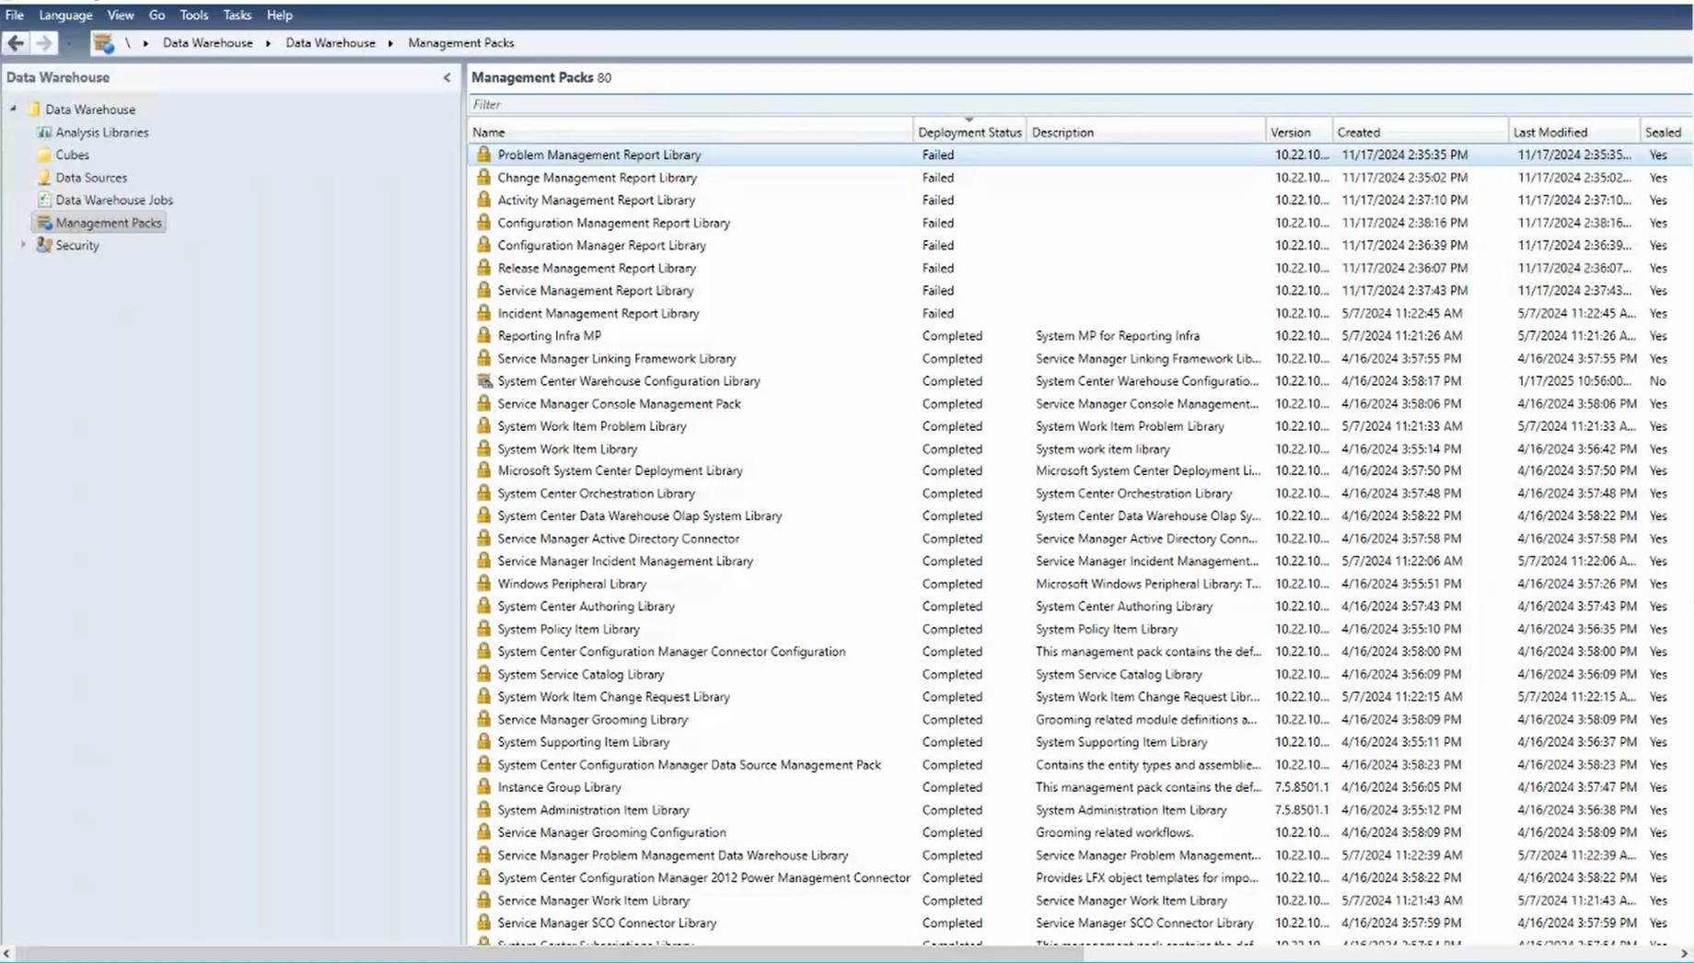Click lock icon of Problem Management Report Library
This screenshot has height=963, width=1694.
coord(483,155)
